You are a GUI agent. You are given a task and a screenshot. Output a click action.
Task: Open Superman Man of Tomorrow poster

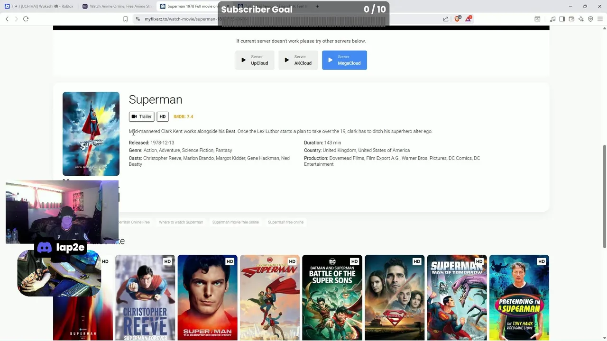tap(457, 297)
